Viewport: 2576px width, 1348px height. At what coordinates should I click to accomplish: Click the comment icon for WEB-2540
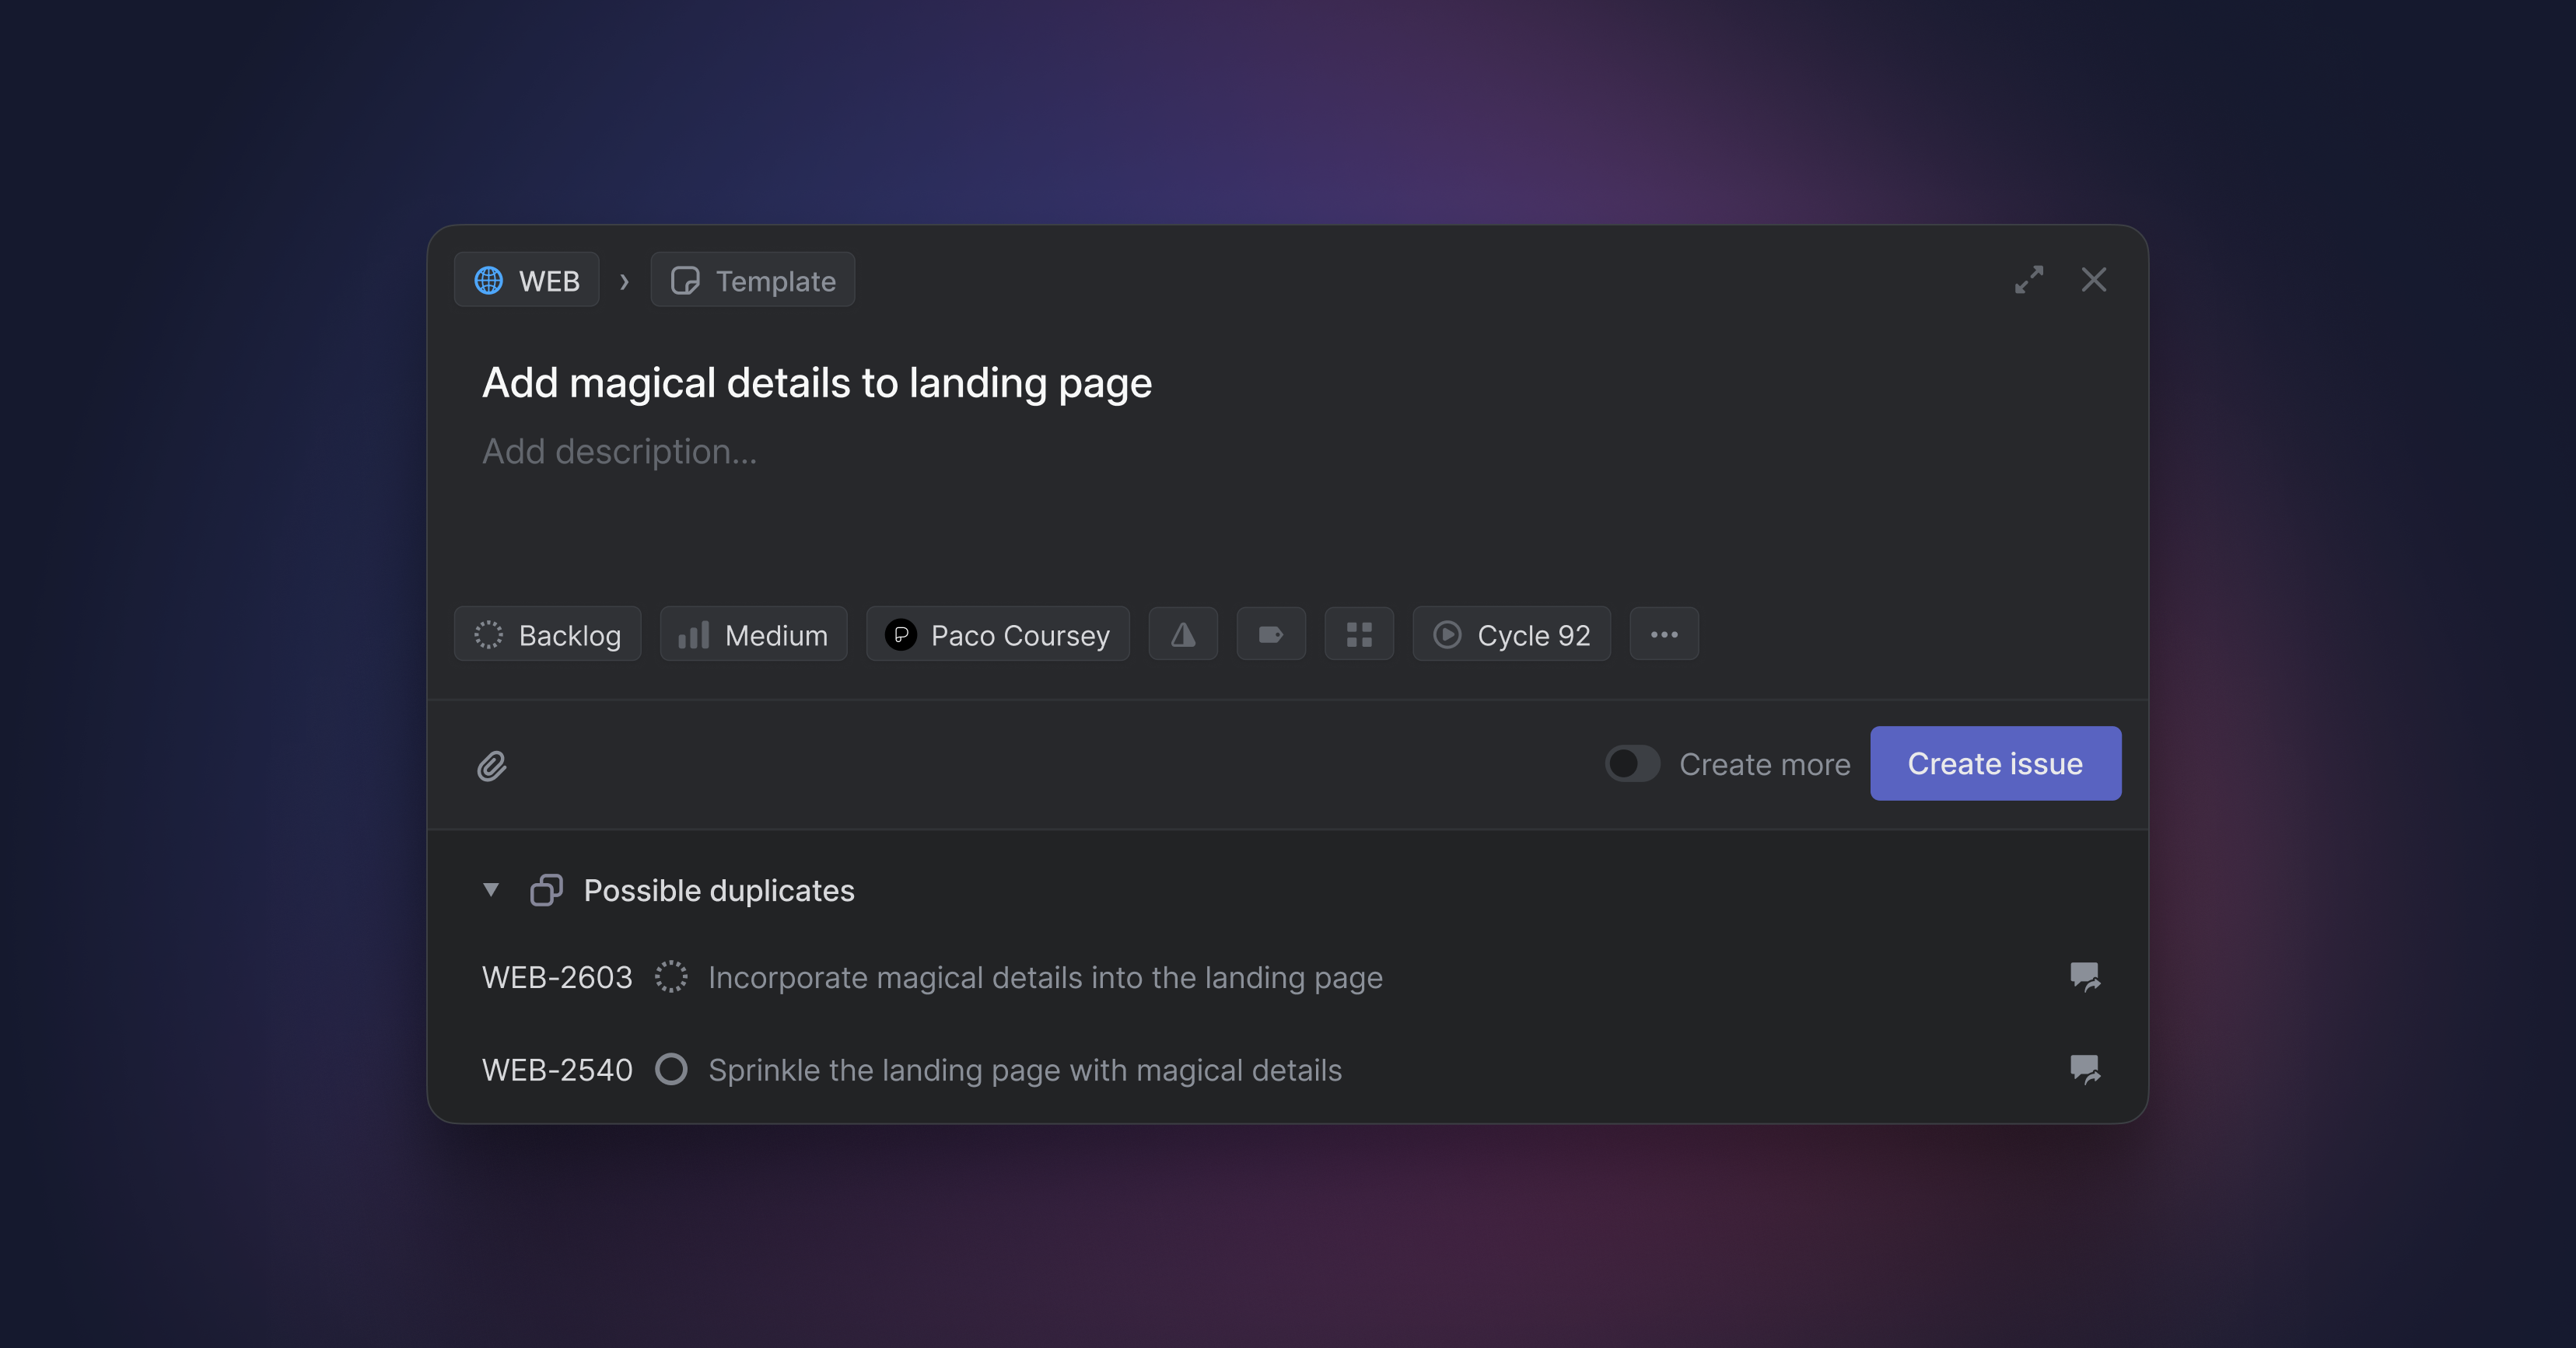pyautogui.click(x=2084, y=1069)
